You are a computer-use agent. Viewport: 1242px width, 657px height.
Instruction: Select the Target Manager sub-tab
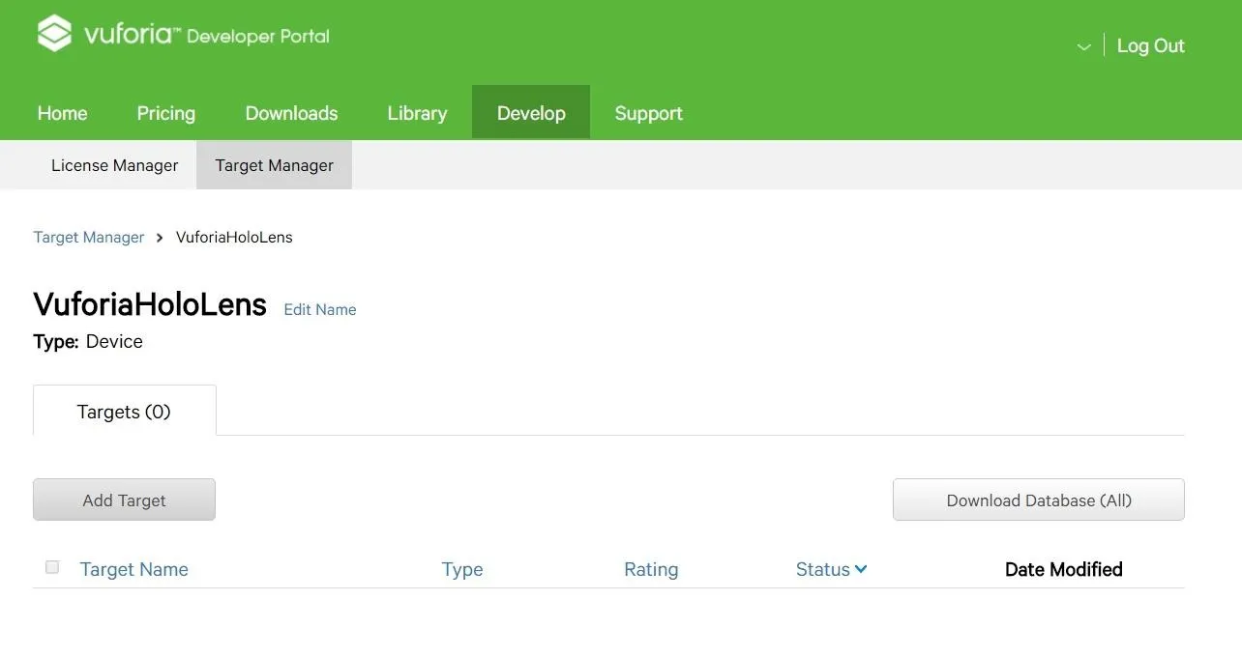pos(274,165)
